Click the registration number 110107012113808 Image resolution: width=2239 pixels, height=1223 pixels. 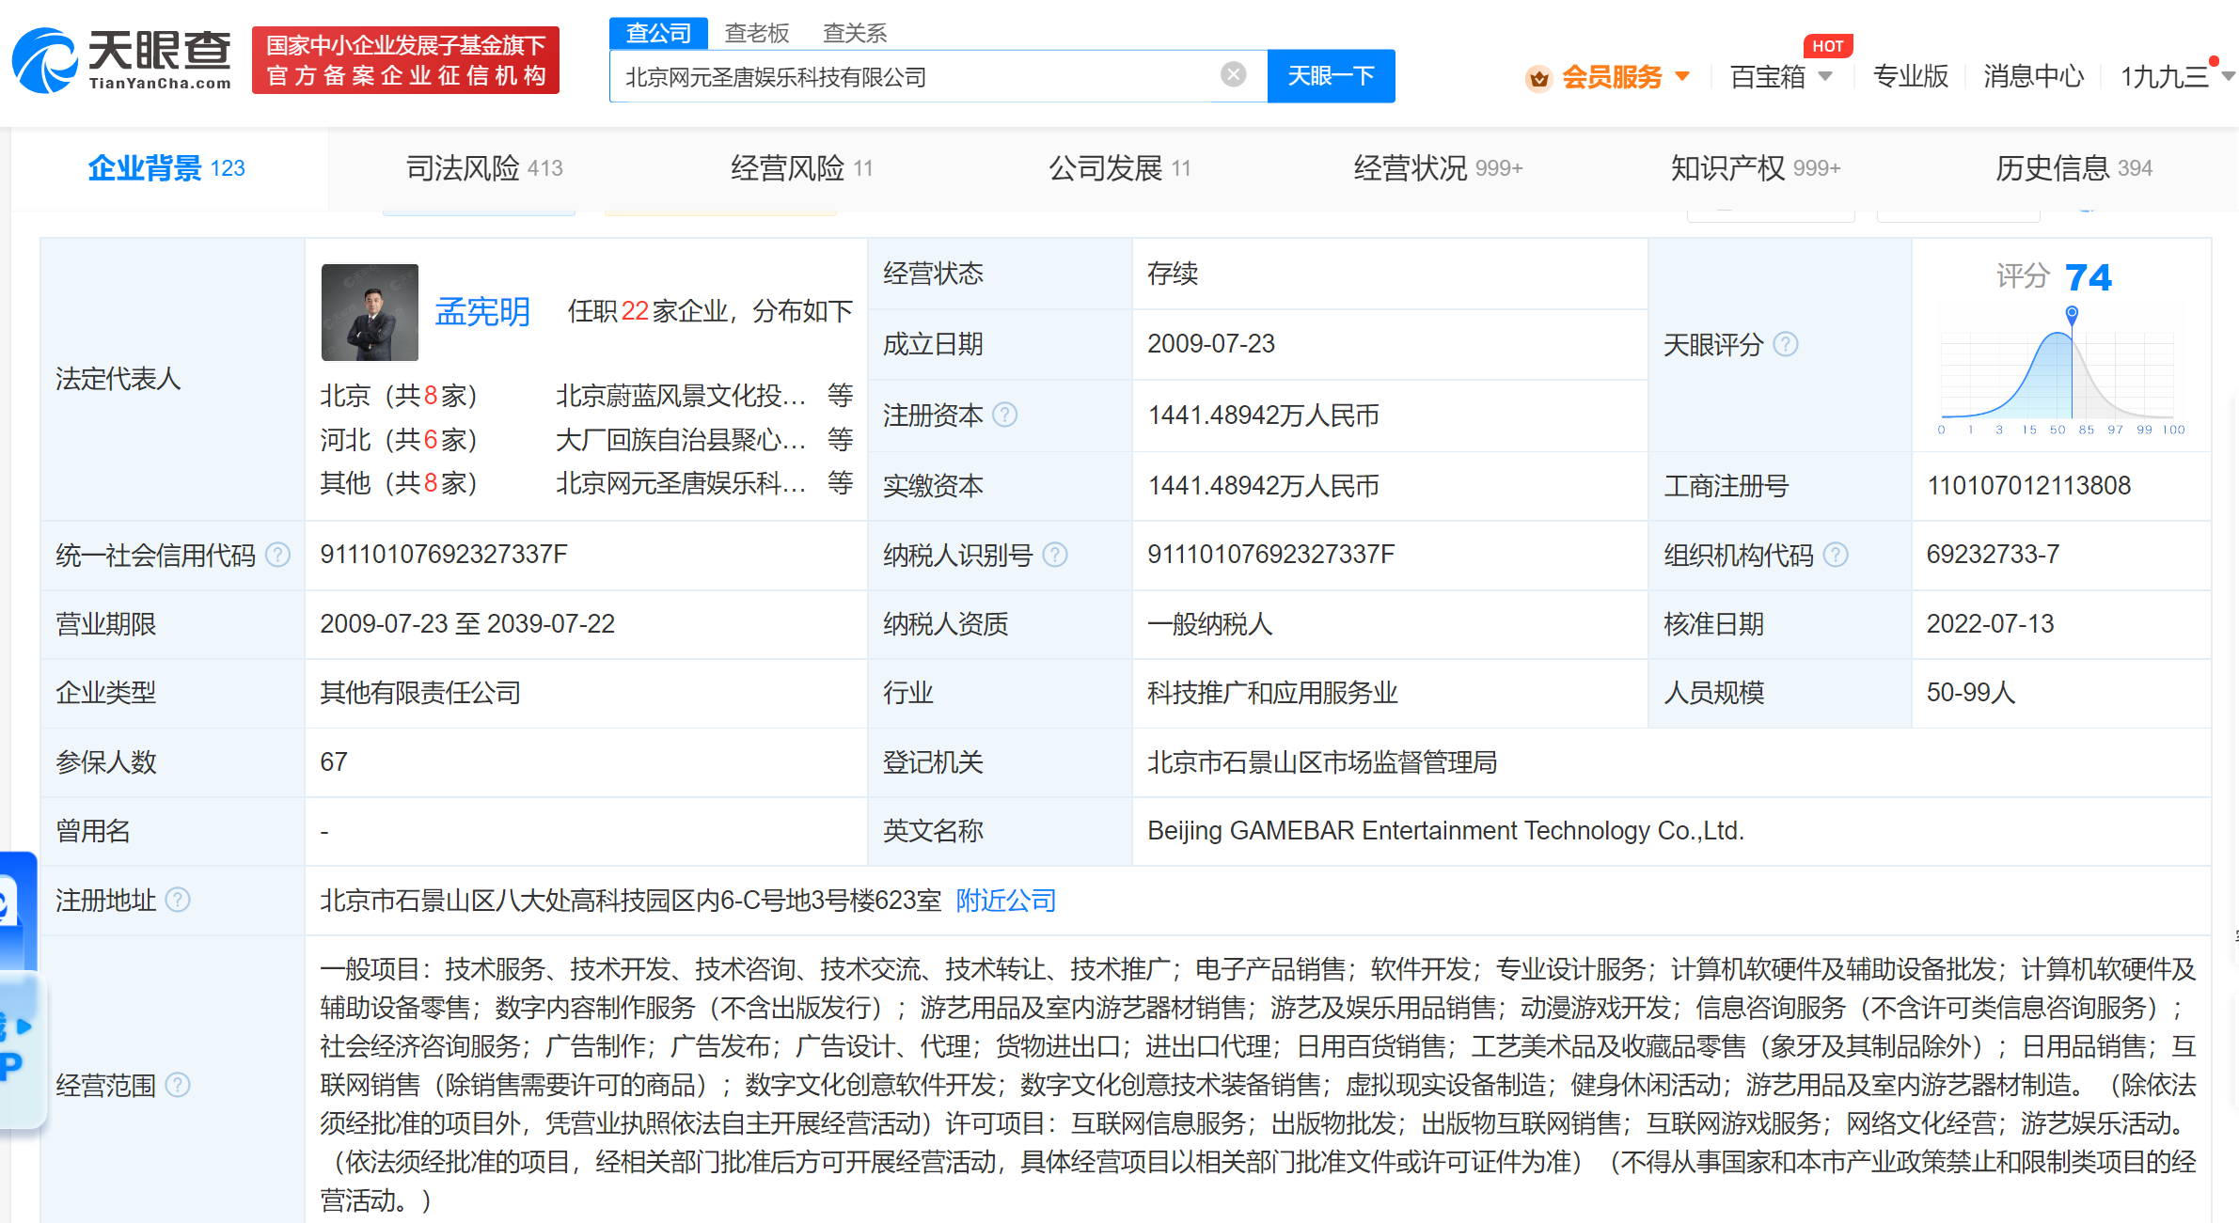(2028, 486)
